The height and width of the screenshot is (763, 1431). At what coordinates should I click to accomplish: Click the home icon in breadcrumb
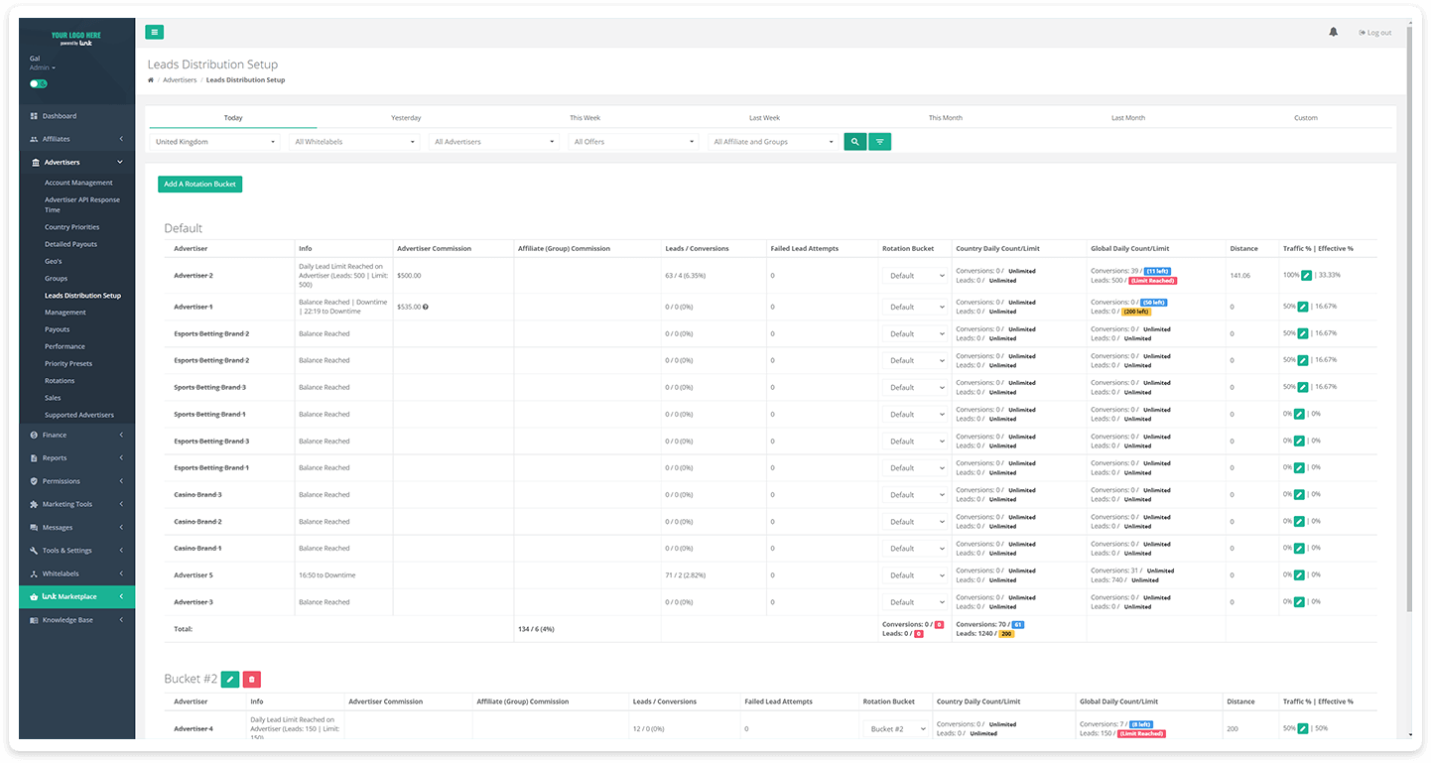pyautogui.click(x=151, y=79)
